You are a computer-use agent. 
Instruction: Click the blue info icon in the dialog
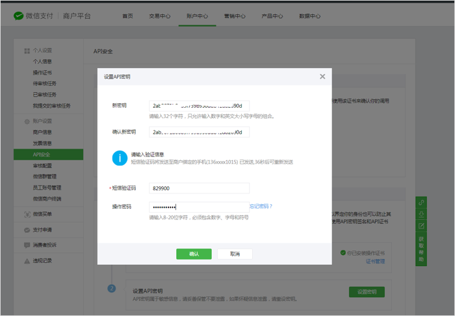pos(119,158)
